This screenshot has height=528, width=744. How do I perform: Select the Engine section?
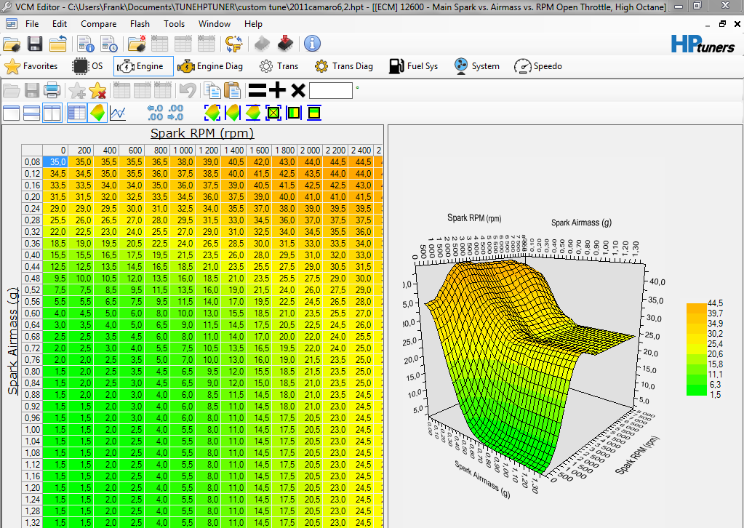pyautogui.click(x=143, y=66)
